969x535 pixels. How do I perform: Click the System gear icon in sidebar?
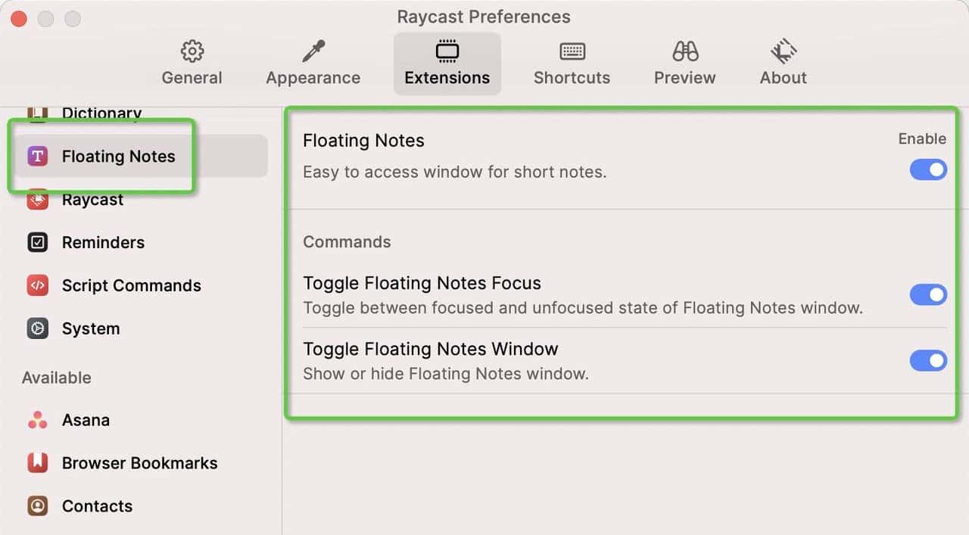tap(36, 328)
